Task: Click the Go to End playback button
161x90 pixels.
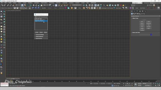Action: pyautogui.click(x=132, y=83)
